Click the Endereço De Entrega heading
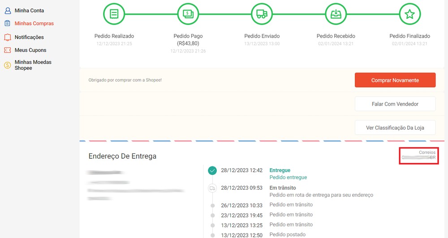Image resolution: width=448 pixels, height=238 pixels. pyautogui.click(x=122, y=156)
